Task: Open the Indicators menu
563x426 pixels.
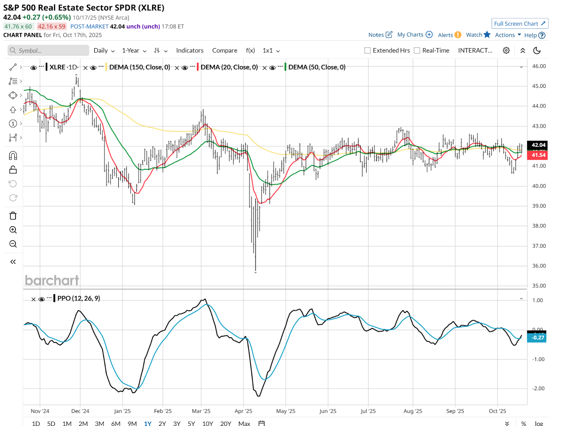Action: tap(190, 51)
